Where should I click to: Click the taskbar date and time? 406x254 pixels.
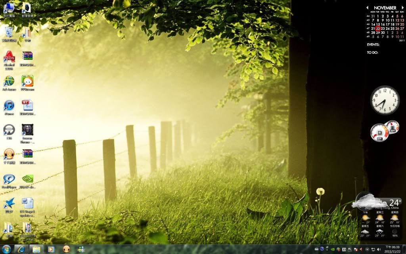392,249
